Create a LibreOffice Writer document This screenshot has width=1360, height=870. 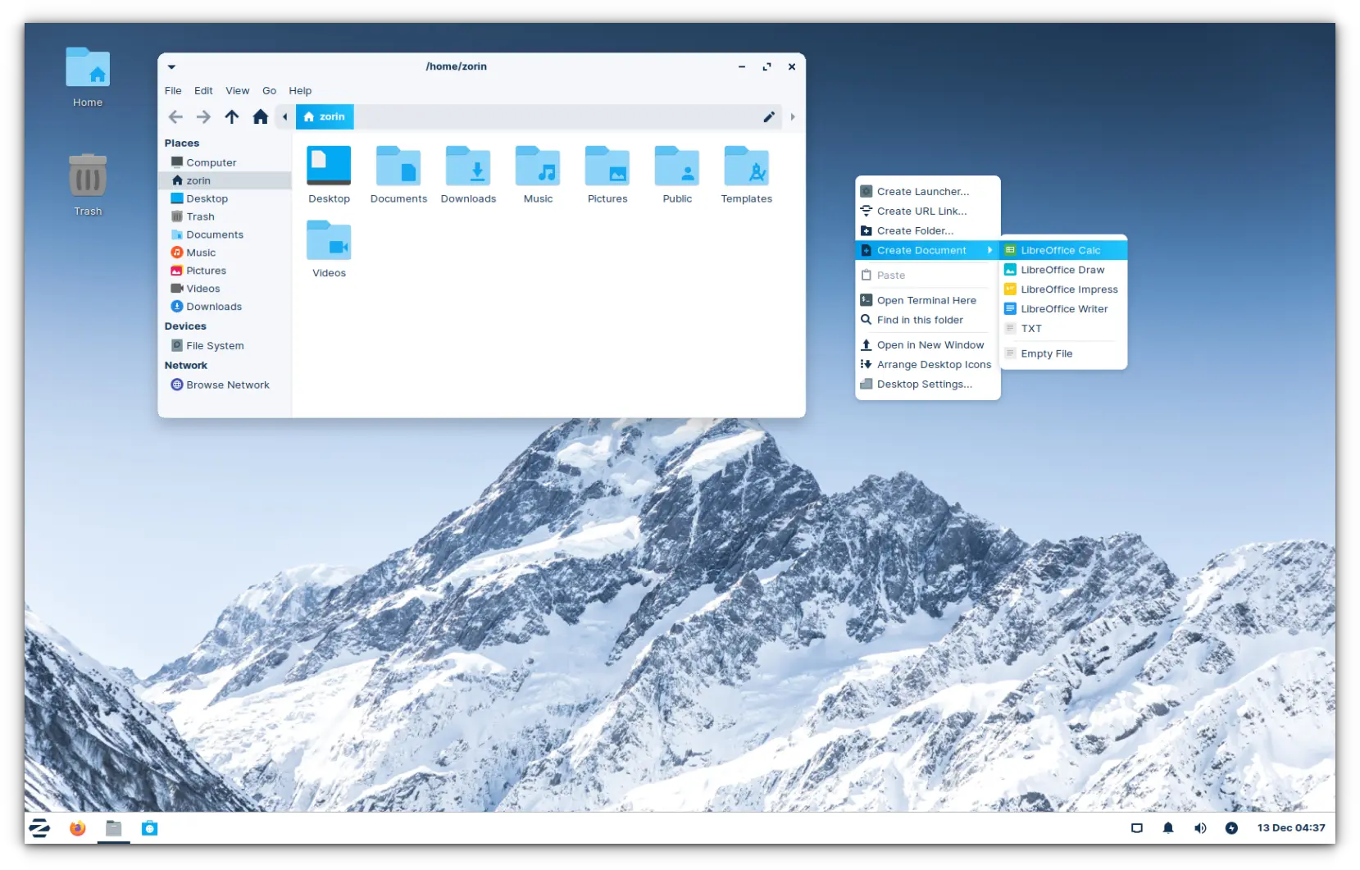tap(1064, 310)
